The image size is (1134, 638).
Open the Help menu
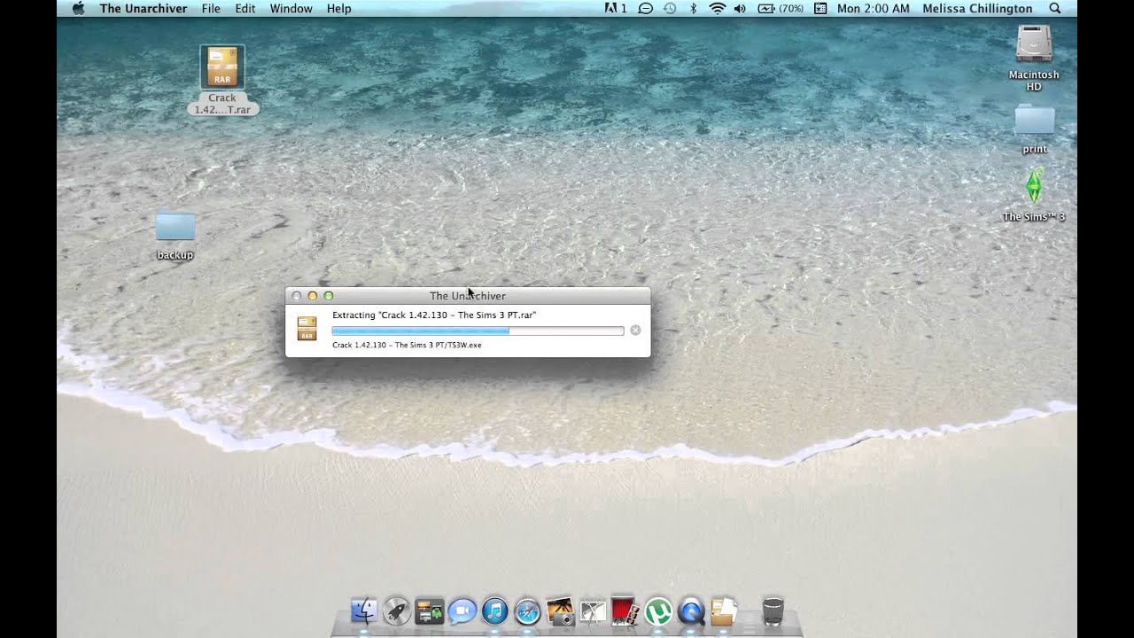click(339, 8)
